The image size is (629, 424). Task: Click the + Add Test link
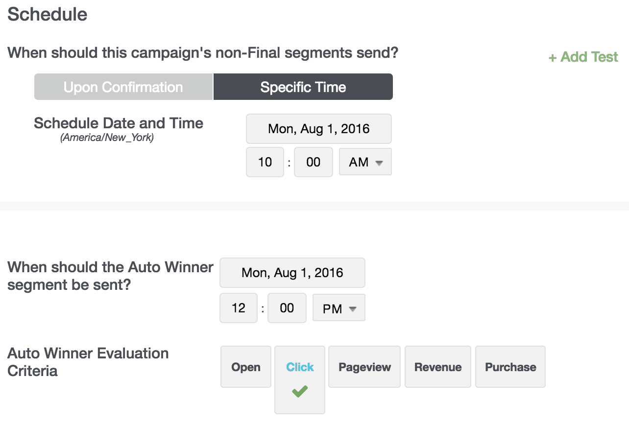click(583, 57)
